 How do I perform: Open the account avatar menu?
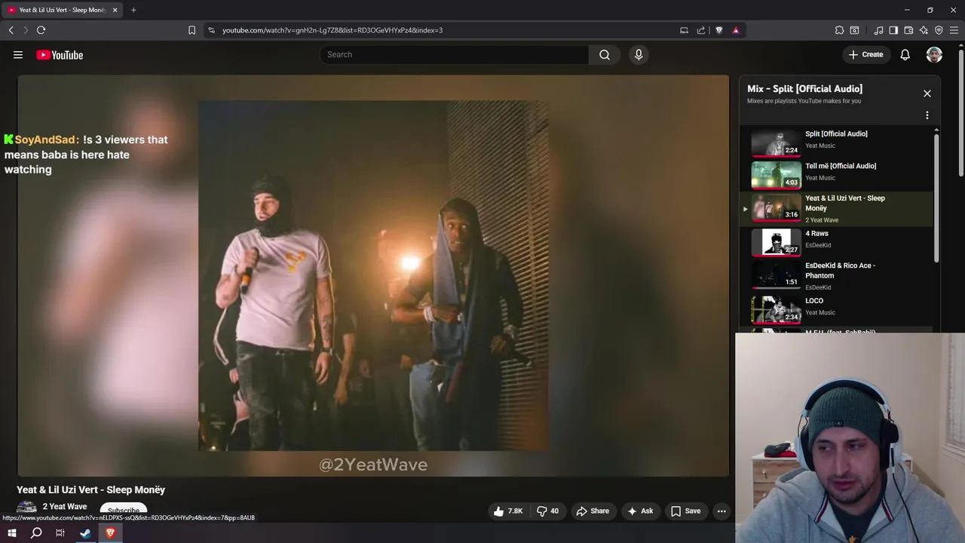(x=934, y=54)
